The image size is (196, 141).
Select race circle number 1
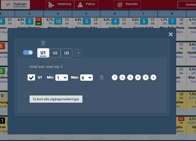tap(115, 77)
